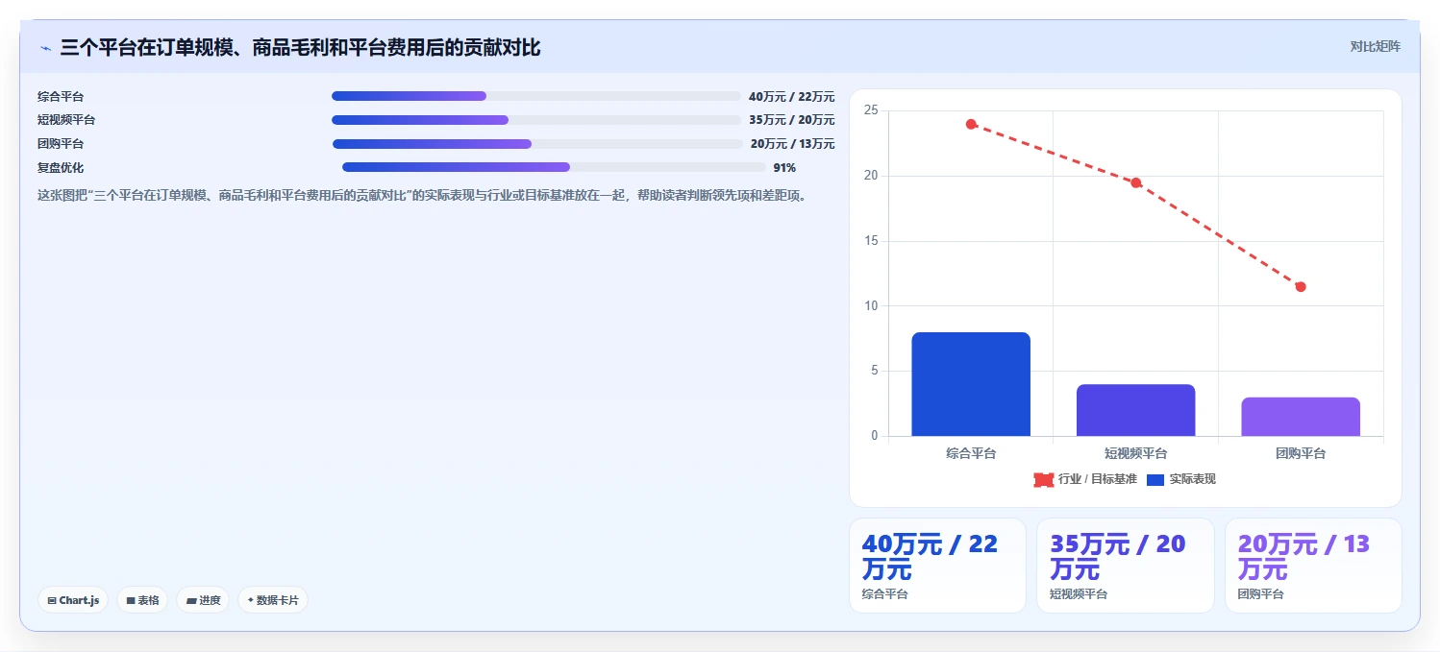Open the 短视频平台 data card
Image resolution: width=1440 pixels, height=652 pixels.
coord(1126,566)
